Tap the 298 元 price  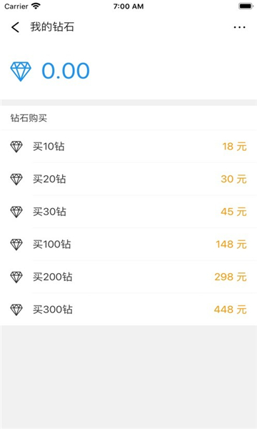[231, 277]
